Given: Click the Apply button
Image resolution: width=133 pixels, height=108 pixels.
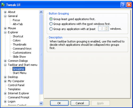Looking at the screenshot, I should [101, 103].
